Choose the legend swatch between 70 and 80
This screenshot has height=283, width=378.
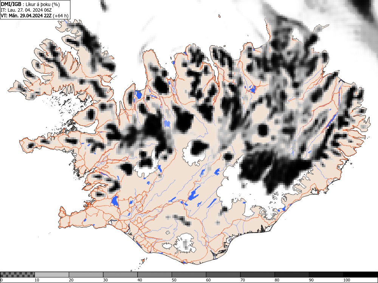tap(257, 275)
